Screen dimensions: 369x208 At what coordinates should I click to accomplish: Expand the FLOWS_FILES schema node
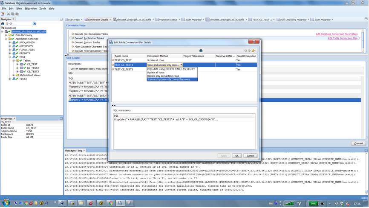(x=10, y=50)
